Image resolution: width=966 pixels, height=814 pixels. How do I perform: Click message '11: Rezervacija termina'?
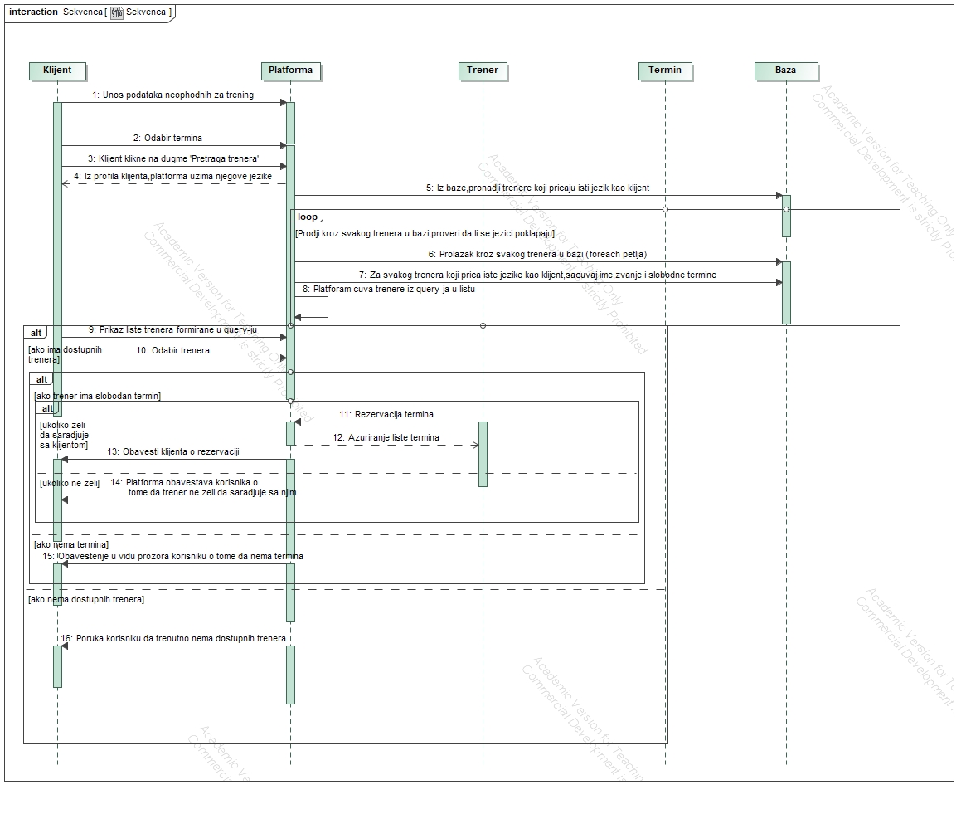pos(386,414)
